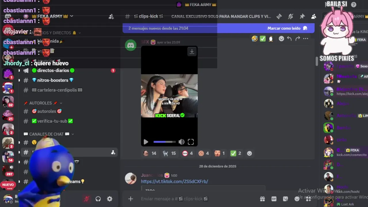Click the video progress bar
Viewport: 368px width, 207px height.
pos(164,142)
